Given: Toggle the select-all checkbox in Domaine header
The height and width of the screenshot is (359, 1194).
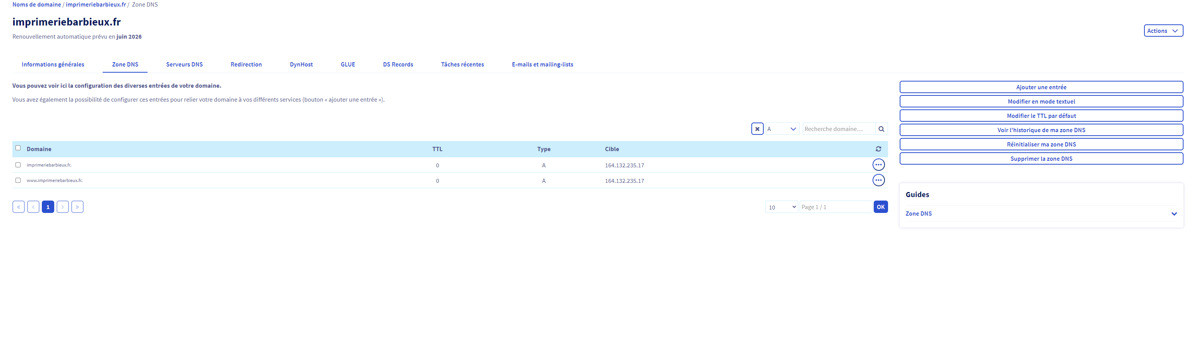Looking at the screenshot, I should pos(18,148).
